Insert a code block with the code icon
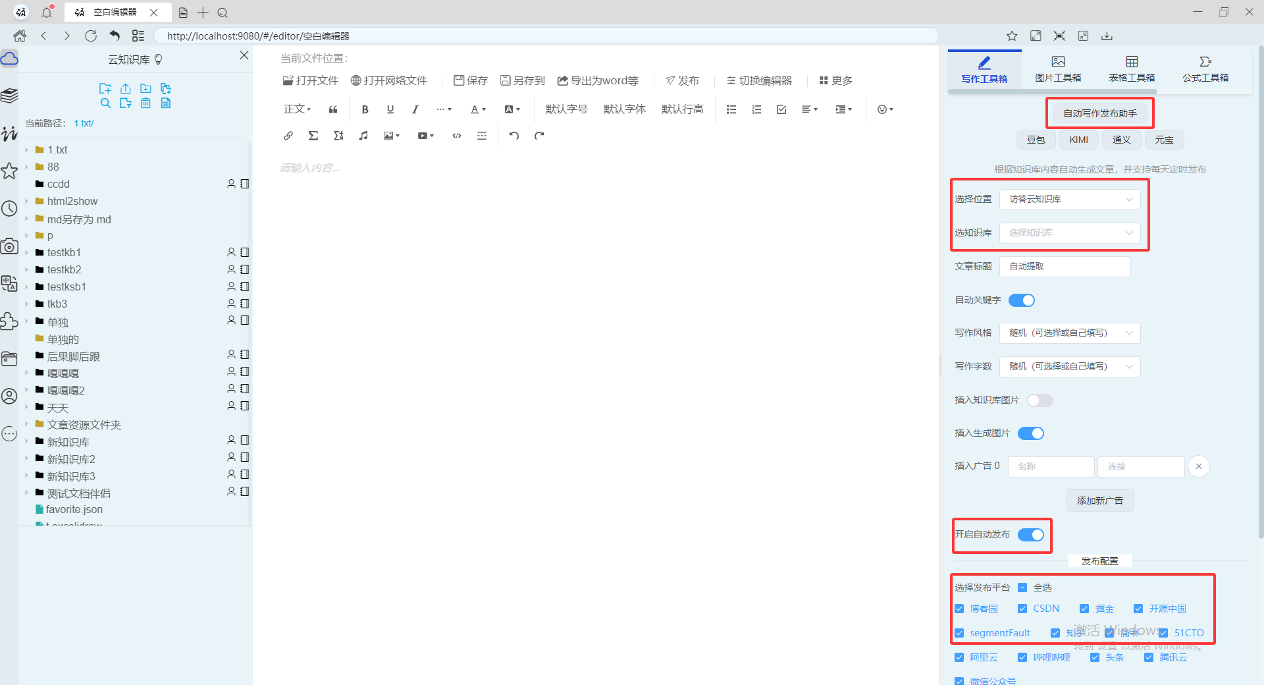Screen dimensions: 1264x685 point(457,136)
